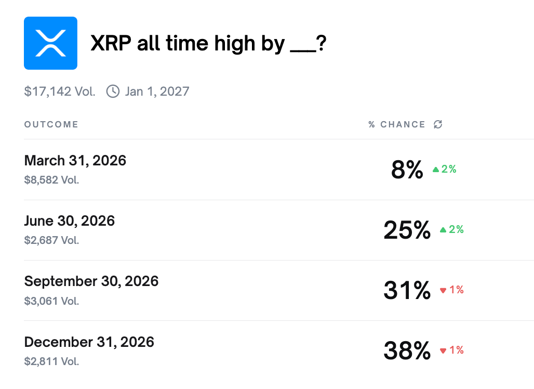
Task: Click the 38% chance value
Action: coord(407,351)
